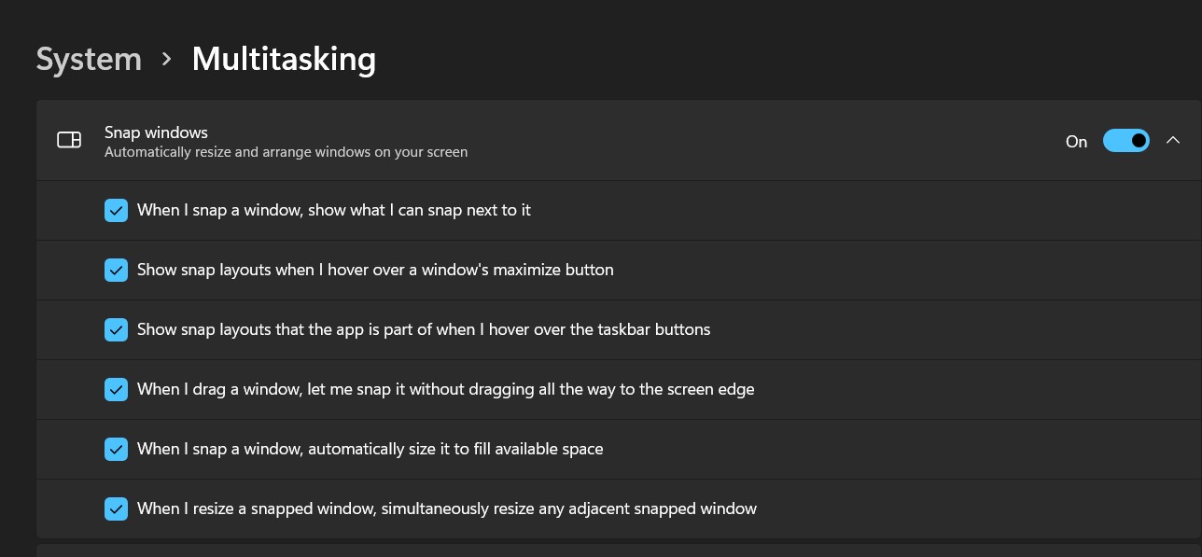Uncheck taskbar snap layouts option
1202x557 pixels.
click(x=116, y=329)
